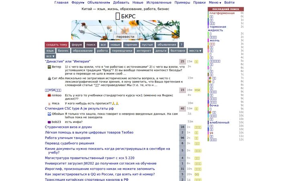289x181 pixels.
Task: Open topic Работа уличным танцором
Action: (x=67, y=138)
